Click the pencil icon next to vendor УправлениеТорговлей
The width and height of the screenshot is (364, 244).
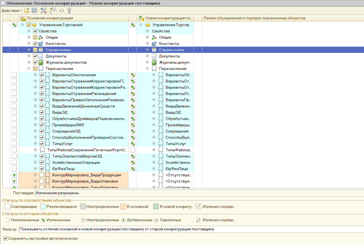(x=133, y=25)
